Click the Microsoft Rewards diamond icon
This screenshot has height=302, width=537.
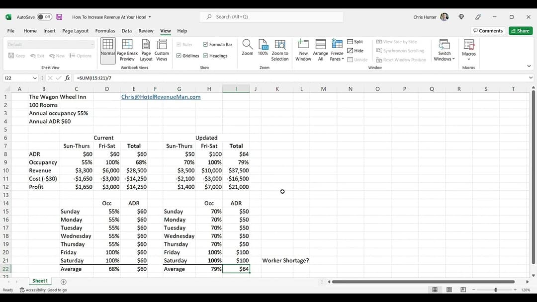click(x=461, y=17)
